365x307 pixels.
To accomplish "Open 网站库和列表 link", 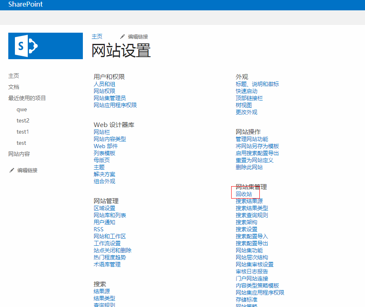I will [110, 215].
